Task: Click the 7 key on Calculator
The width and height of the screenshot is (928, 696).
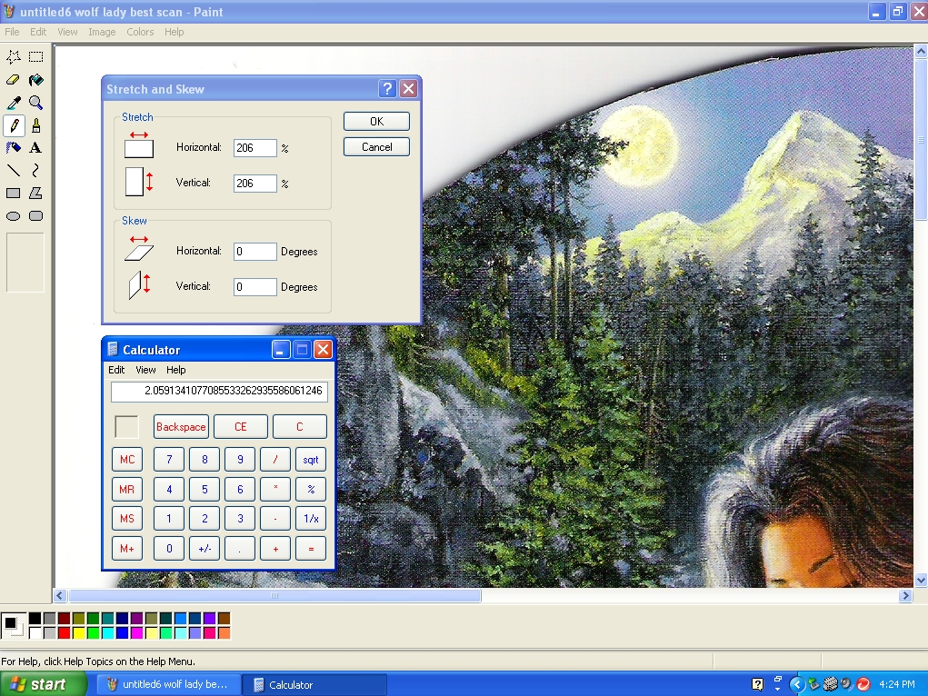Action: (169, 460)
